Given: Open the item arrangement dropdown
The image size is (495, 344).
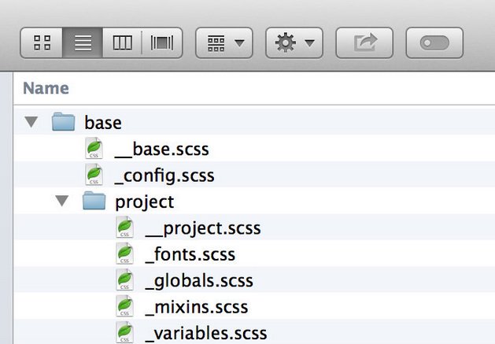Looking at the screenshot, I should click(224, 43).
